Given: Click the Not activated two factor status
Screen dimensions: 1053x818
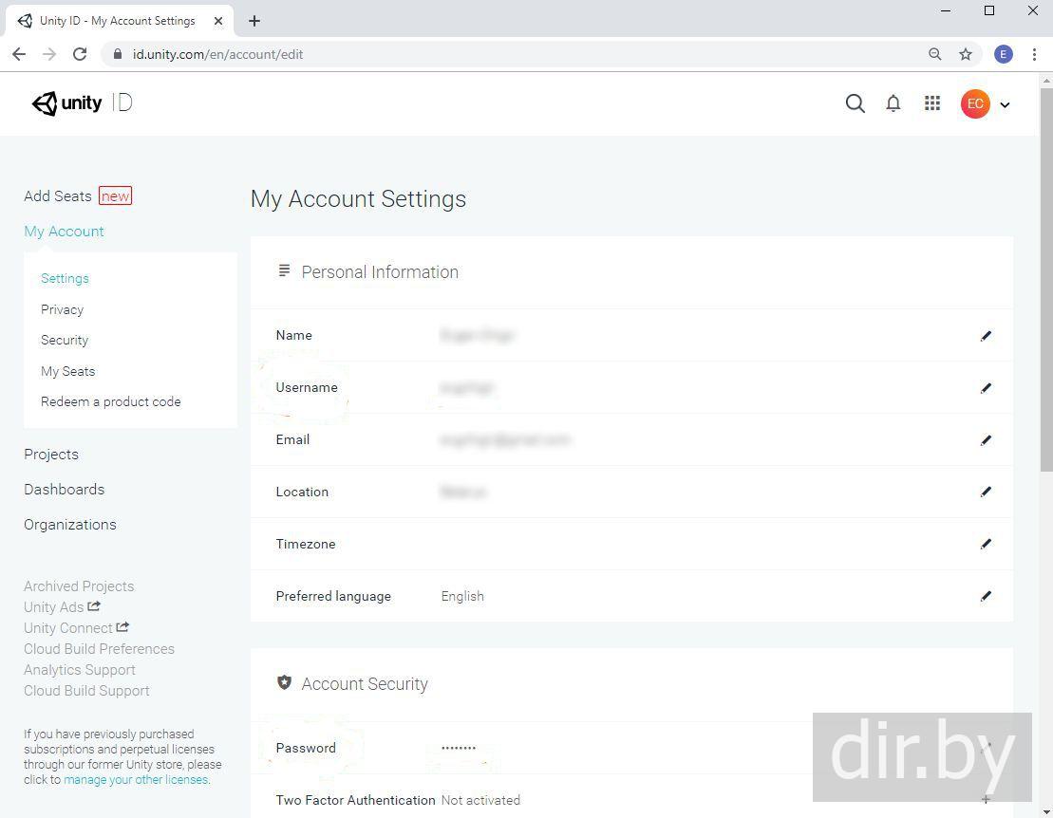Looking at the screenshot, I should point(480,801).
